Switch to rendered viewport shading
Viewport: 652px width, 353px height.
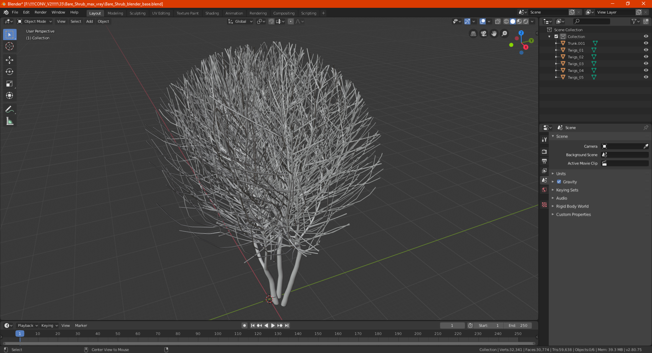(526, 21)
